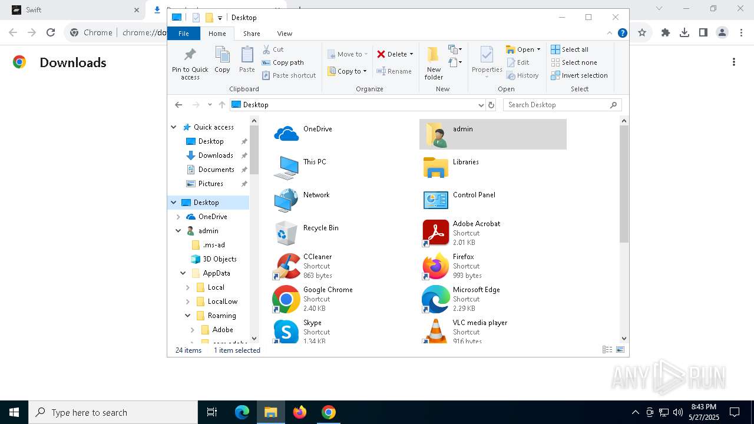Open Documents in Quick access
This screenshot has height=424, width=754.
coord(216,170)
